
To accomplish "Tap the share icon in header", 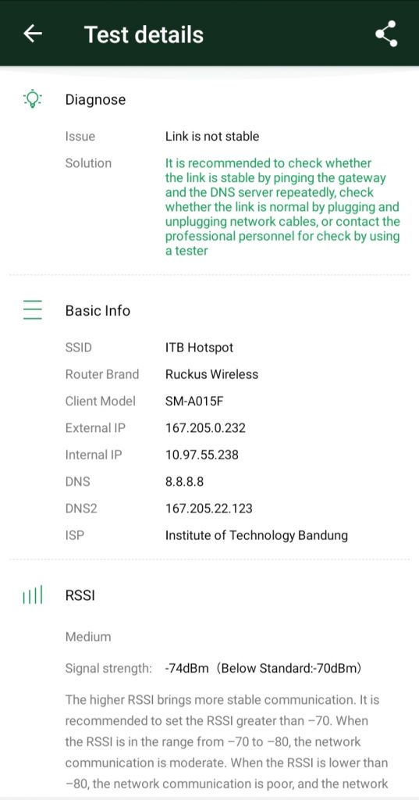I will (386, 34).
